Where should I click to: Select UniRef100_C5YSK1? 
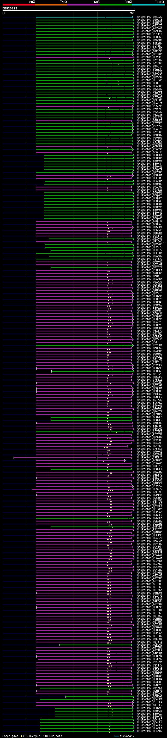pos(150,345)
